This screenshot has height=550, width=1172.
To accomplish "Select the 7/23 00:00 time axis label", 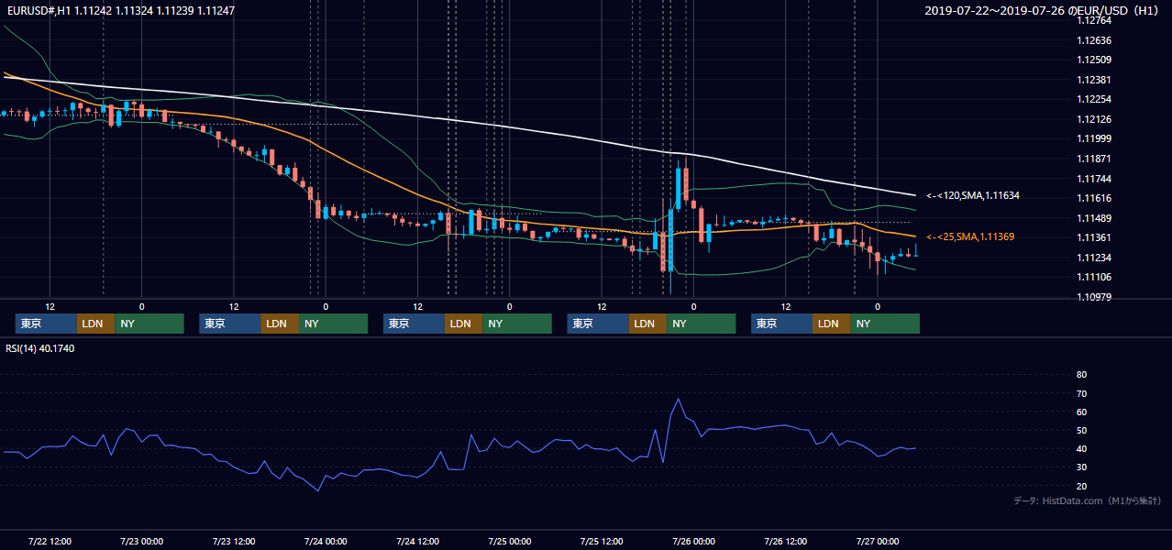I will tap(142, 541).
